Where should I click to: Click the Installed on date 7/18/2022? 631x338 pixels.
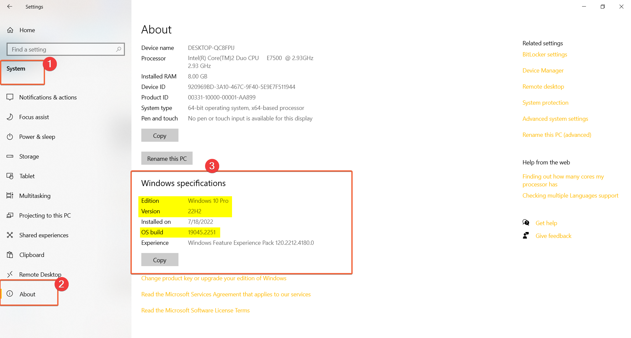[200, 222]
